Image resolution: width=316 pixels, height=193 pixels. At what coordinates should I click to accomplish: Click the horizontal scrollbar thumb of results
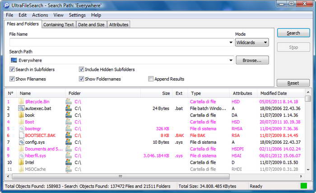121,176
